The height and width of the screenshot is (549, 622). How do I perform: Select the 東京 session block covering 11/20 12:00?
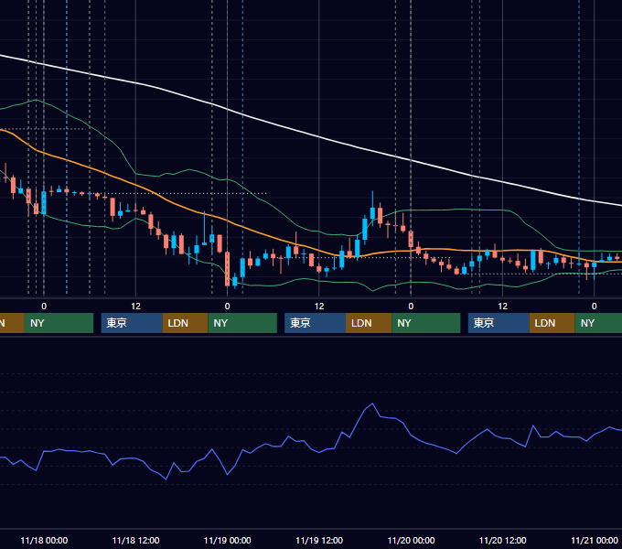(x=499, y=323)
